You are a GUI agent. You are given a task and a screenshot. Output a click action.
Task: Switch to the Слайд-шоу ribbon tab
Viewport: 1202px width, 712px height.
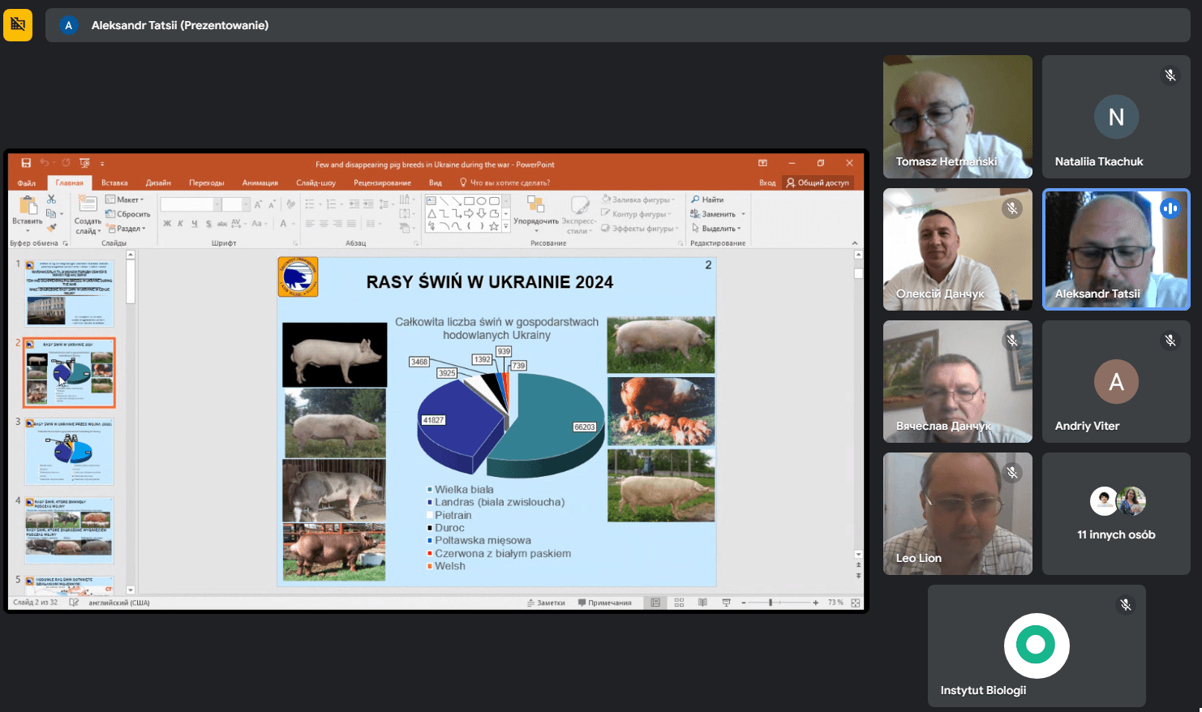[316, 183]
